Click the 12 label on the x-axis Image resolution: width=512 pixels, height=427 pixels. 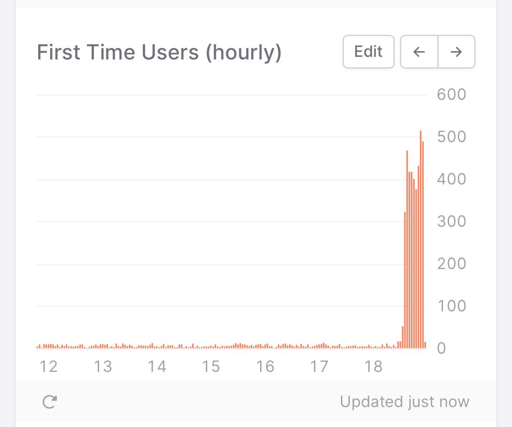[48, 367]
